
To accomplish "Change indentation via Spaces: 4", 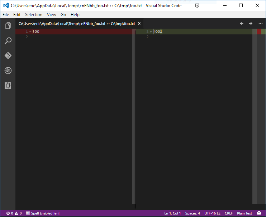I will (x=193, y=213).
